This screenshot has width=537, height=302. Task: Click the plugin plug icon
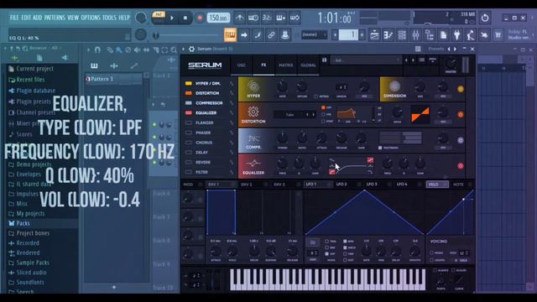click(456, 34)
